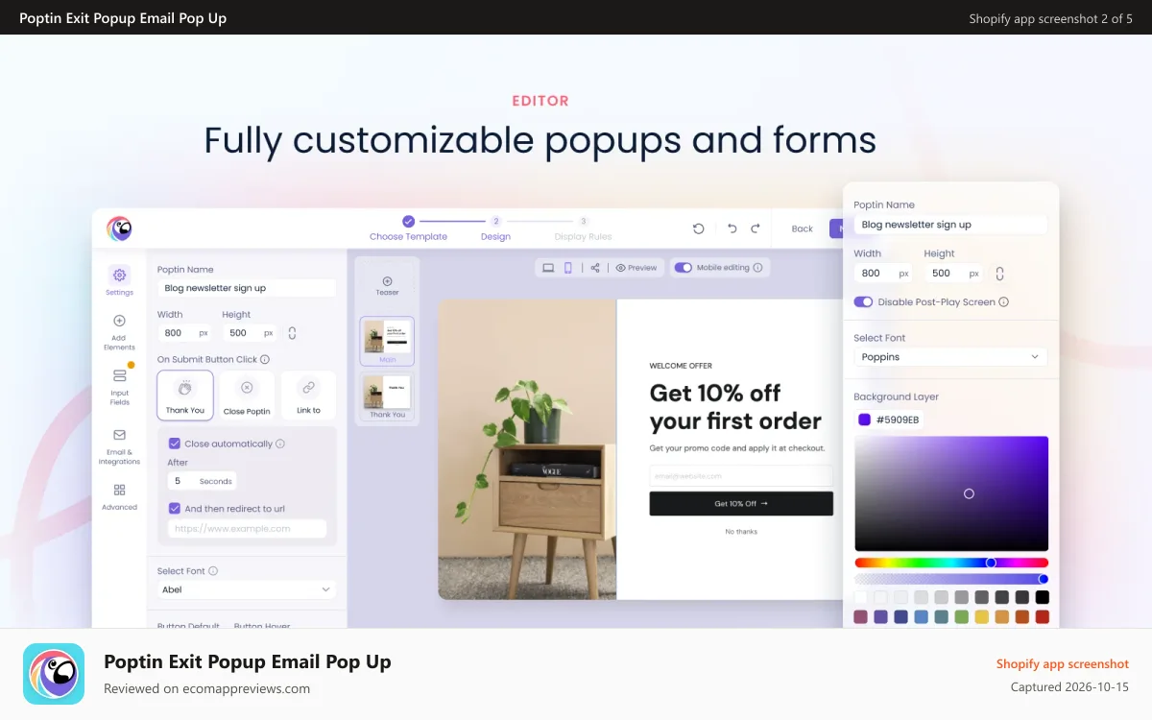Click the Height field in left panel

click(251, 333)
